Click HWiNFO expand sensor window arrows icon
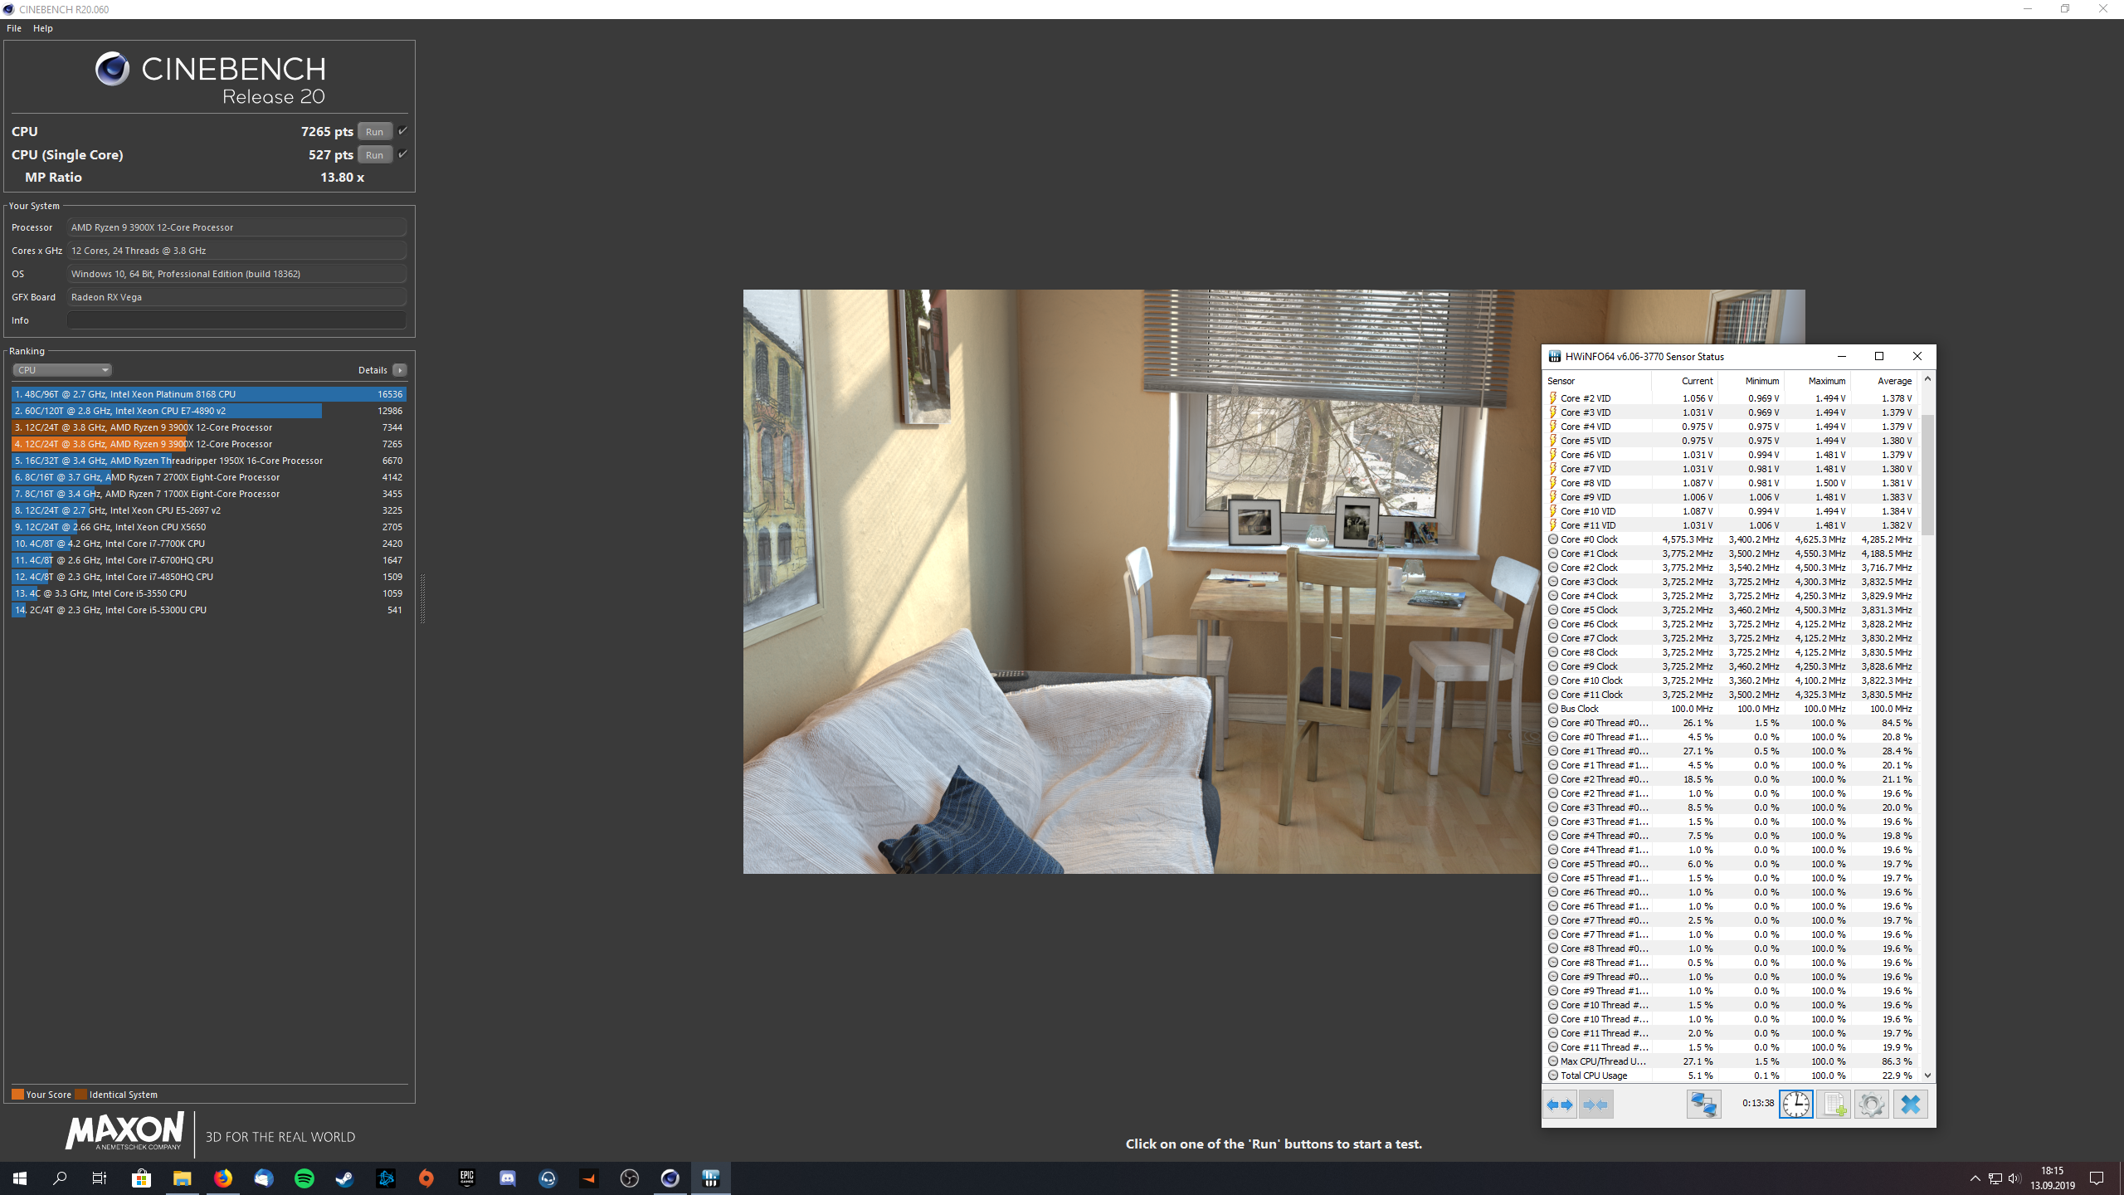Viewport: 2124px width, 1195px height. 1560,1105
